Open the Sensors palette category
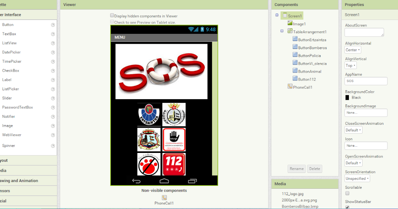 [x=29, y=190]
